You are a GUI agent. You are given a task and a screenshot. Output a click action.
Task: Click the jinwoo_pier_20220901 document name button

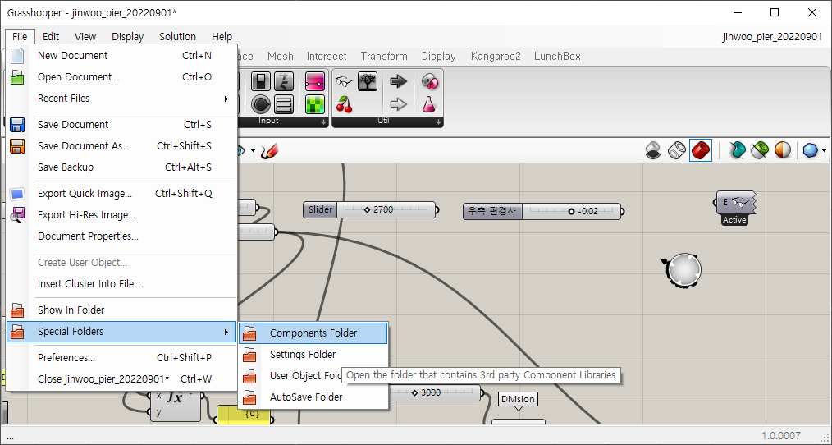point(772,37)
